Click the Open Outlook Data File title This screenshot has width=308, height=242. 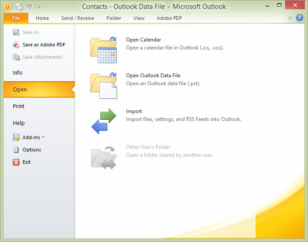coord(153,76)
